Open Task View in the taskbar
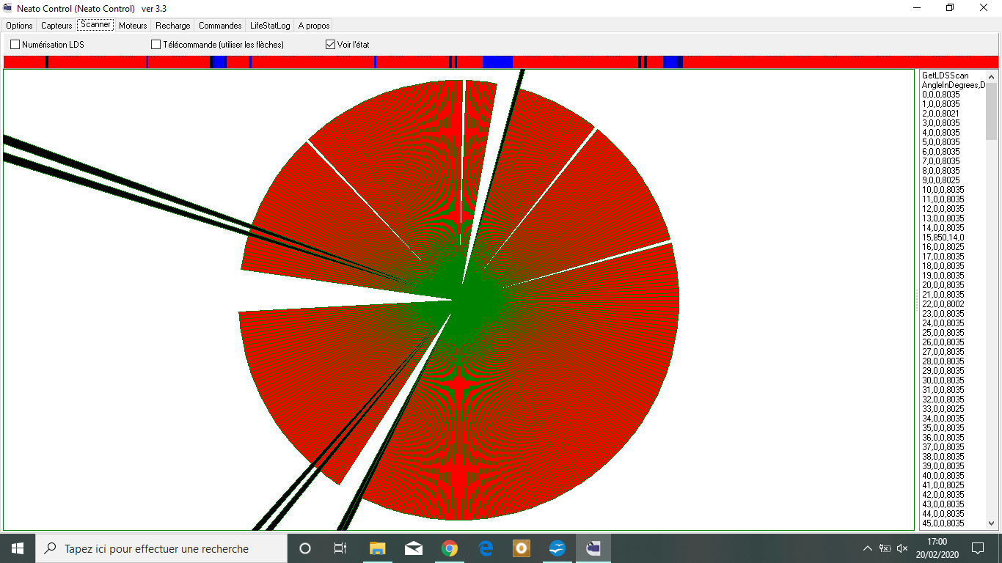Viewport: 1002px width, 563px height. coord(340,548)
